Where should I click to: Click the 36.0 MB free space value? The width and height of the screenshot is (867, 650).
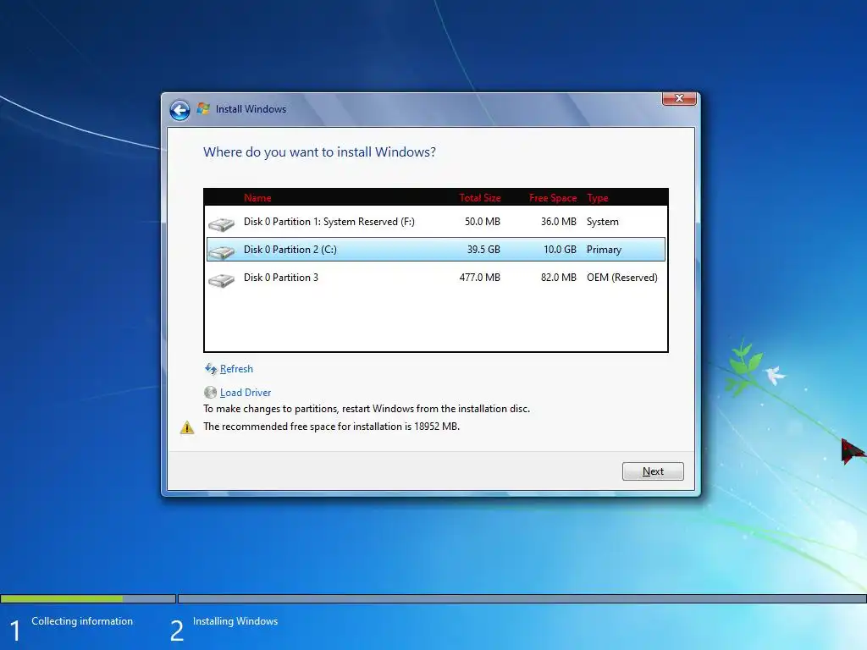point(559,222)
